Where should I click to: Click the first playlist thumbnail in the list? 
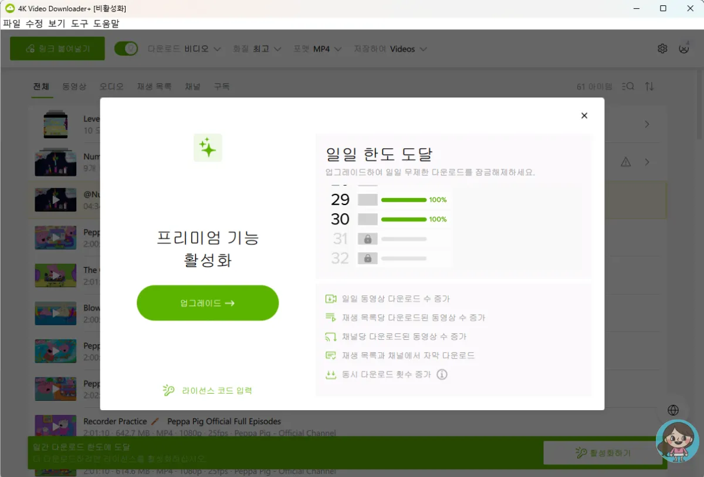56,124
